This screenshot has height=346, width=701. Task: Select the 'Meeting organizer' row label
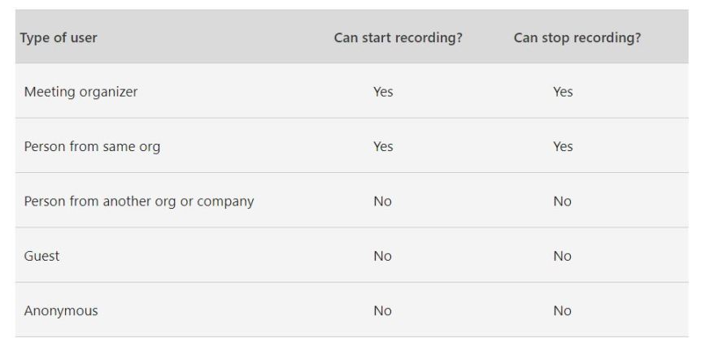tap(81, 92)
